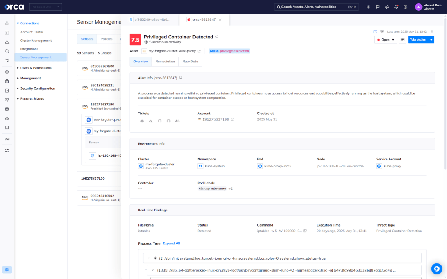Viewport: 447px width, 279px height.
Task: Toggle light/dark theme sun icon
Action: click(x=368, y=7)
